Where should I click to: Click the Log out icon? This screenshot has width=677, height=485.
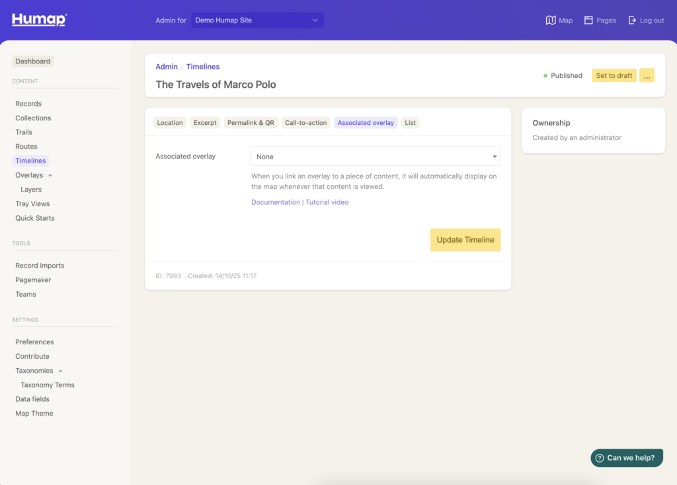coord(632,20)
